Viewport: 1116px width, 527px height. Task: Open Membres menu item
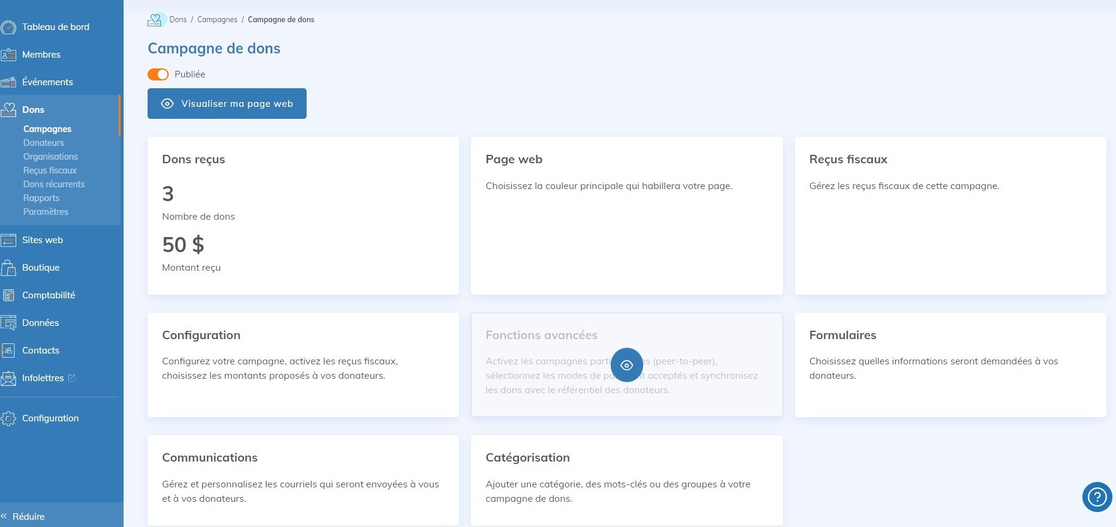(41, 55)
